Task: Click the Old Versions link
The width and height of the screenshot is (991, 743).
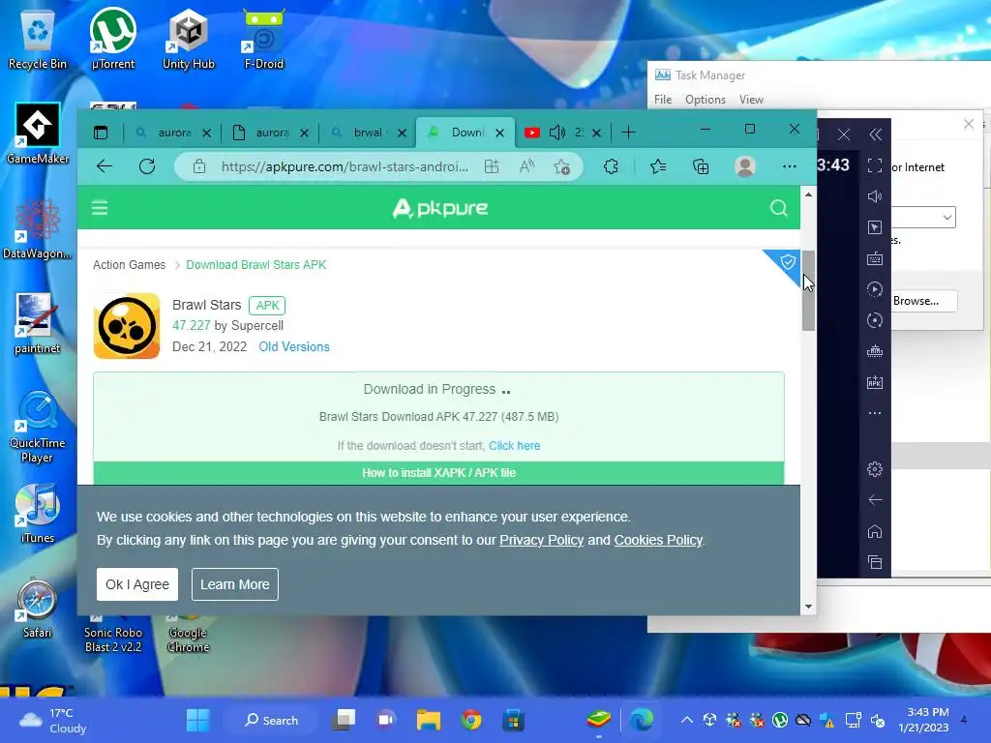Action: (294, 347)
